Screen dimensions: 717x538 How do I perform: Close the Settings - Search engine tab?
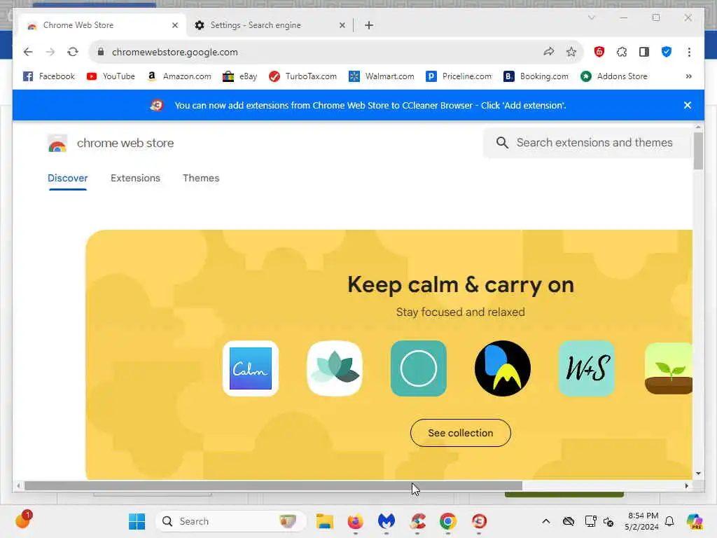[342, 25]
